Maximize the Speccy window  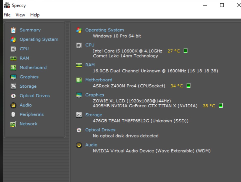pyautogui.click(x=222, y=5)
